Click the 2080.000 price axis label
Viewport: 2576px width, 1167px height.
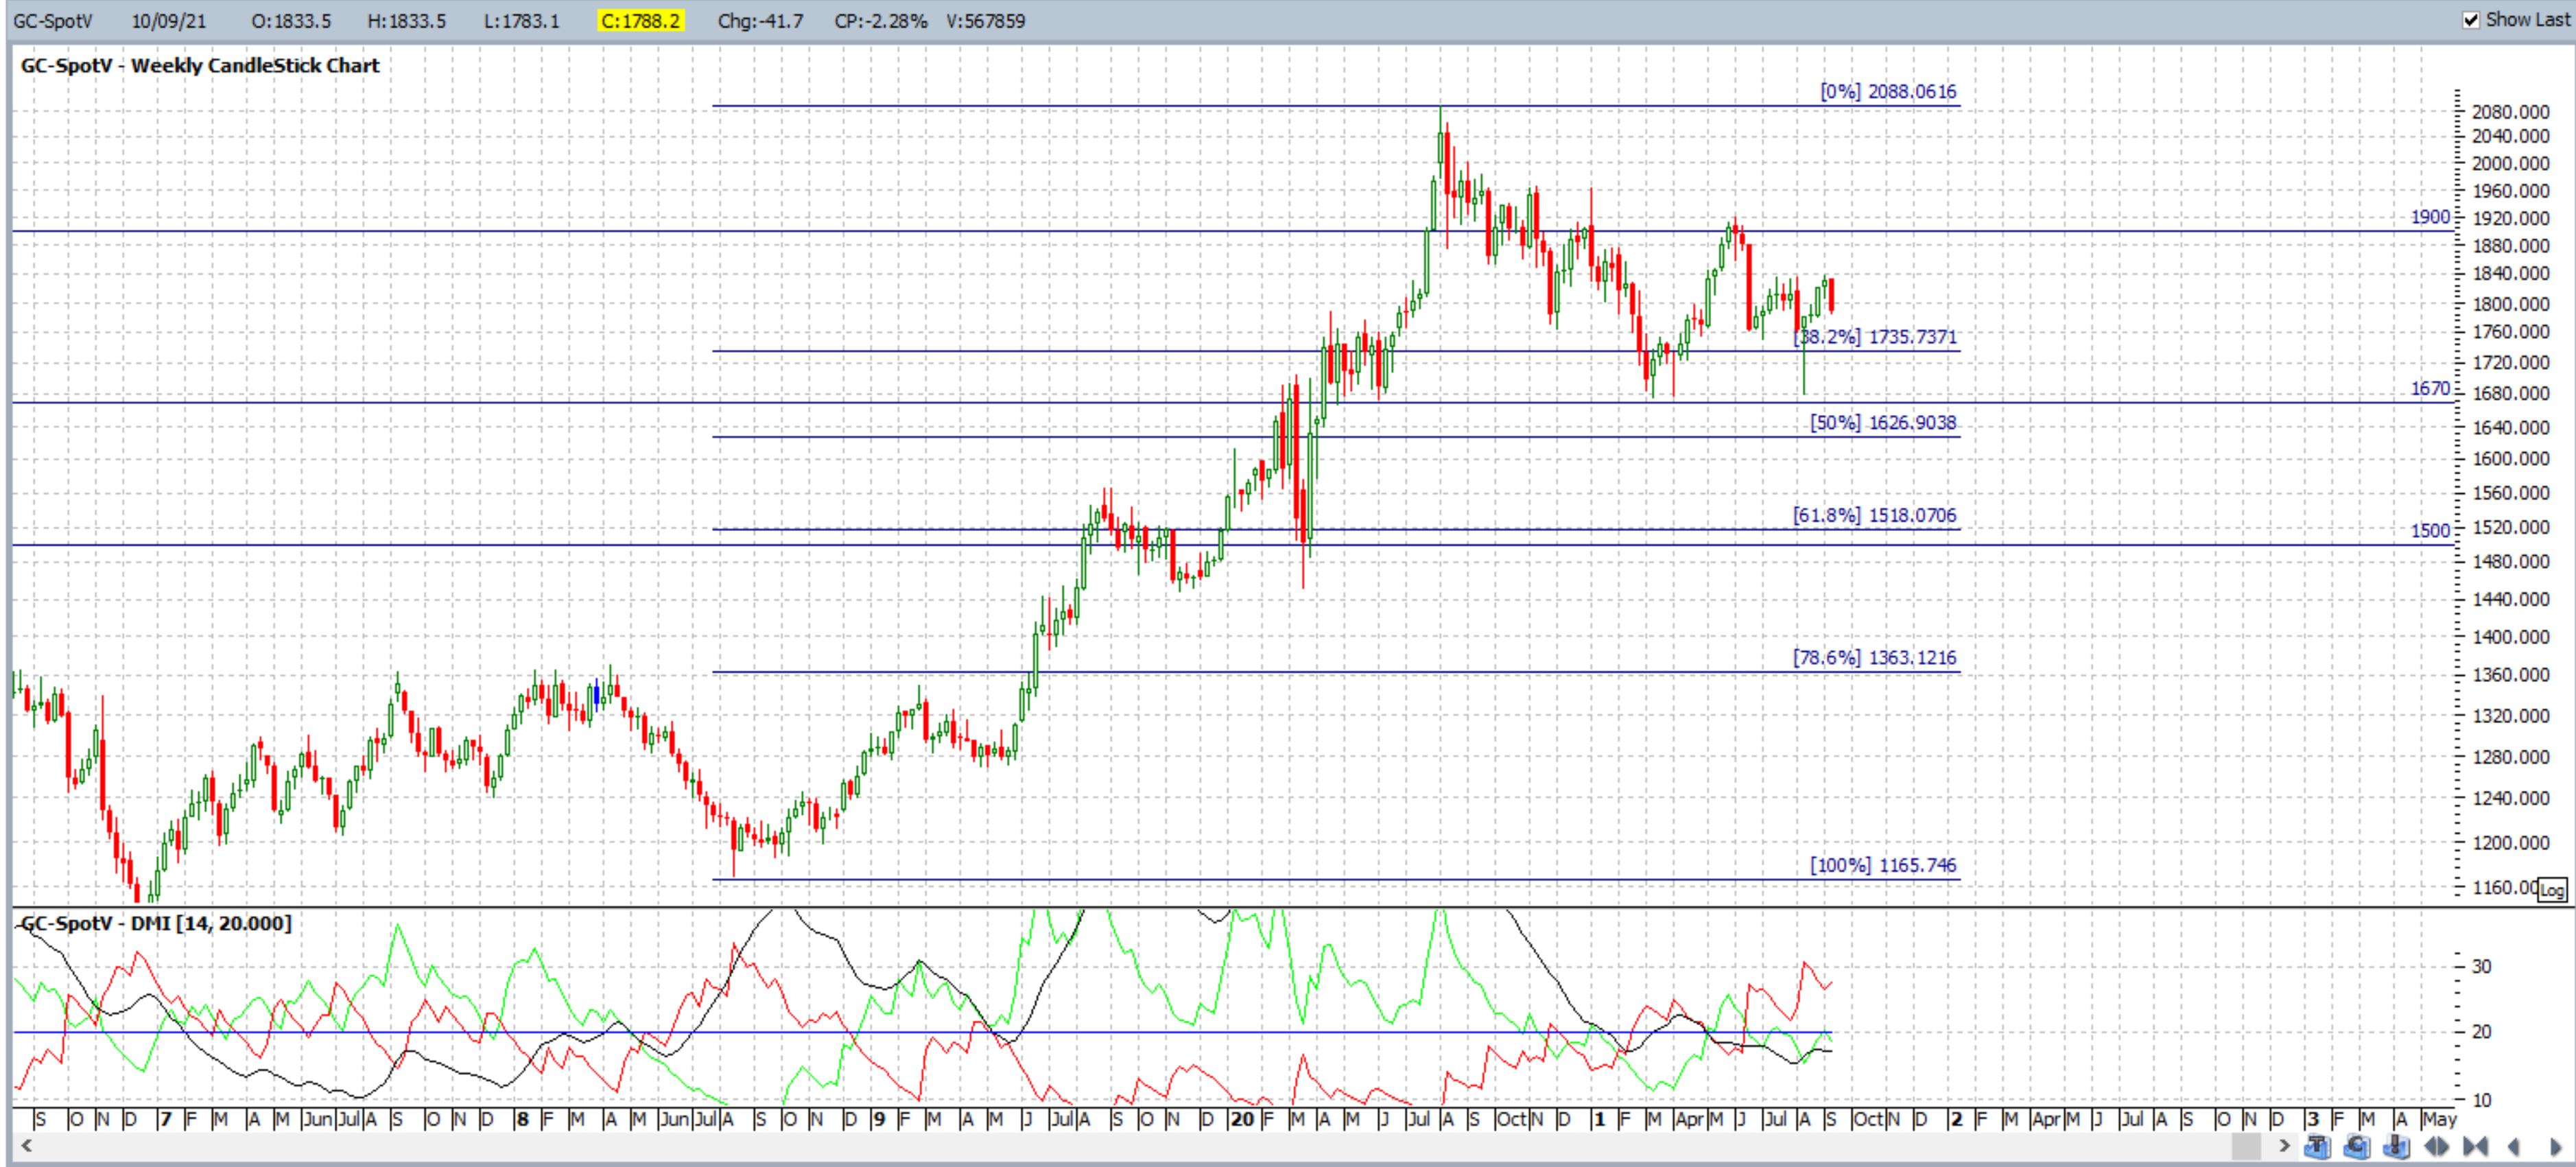pyautogui.click(x=2510, y=112)
